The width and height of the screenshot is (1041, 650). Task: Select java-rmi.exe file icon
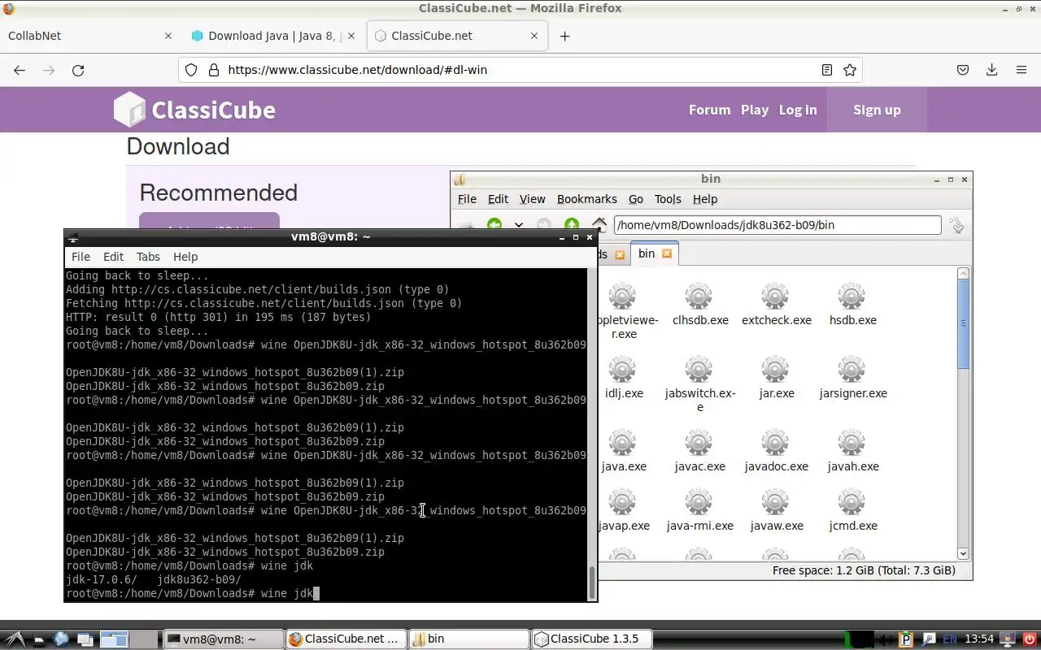coord(699,510)
